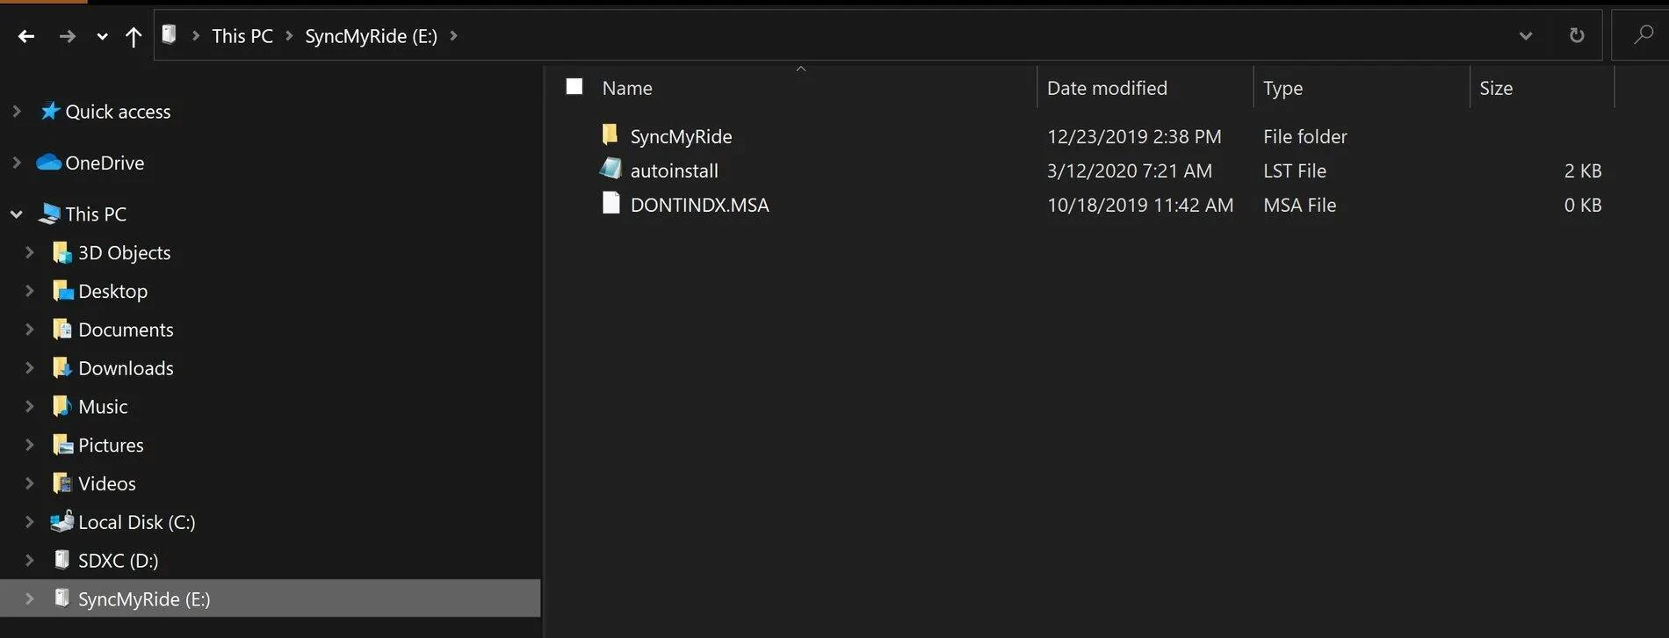Open chevron menu after SyncMyRide (E:) breadcrumb
This screenshot has width=1669, height=638.
point(453,36)
